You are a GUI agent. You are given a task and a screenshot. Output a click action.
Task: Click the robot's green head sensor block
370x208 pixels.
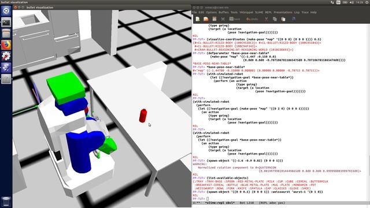point(66,87)
